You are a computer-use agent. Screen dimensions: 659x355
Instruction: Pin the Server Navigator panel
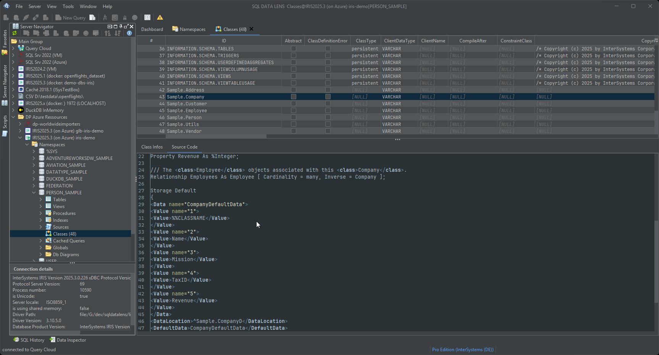(121, 26)
